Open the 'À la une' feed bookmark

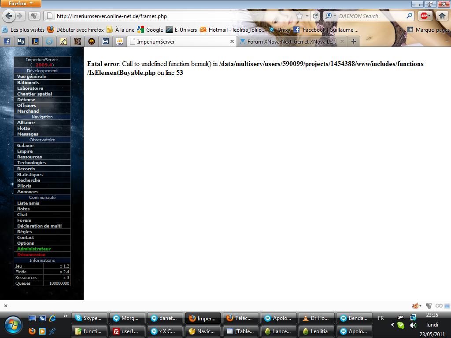(x=121, y=29)
